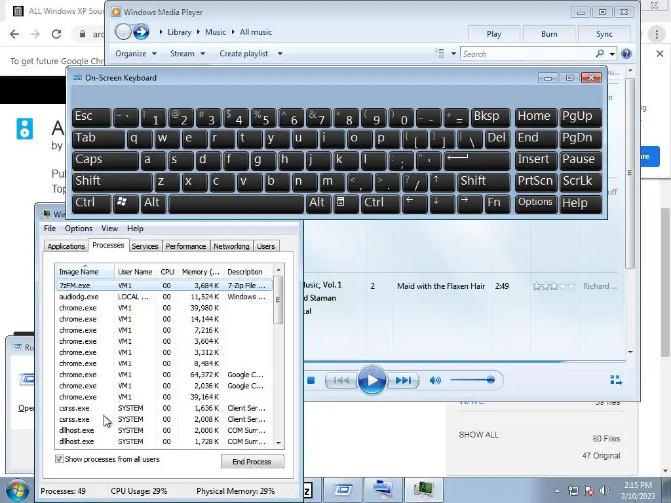671x503 pixels.
Task: Click End Process button
Action: tap(252, 462)
